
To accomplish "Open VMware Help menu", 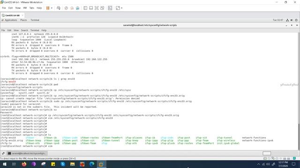I will [39, 8].
